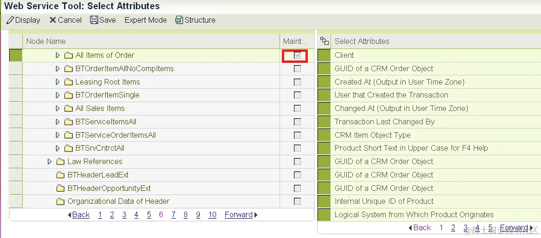Cancel using the X toolbar button

click(x=65, y=20)
